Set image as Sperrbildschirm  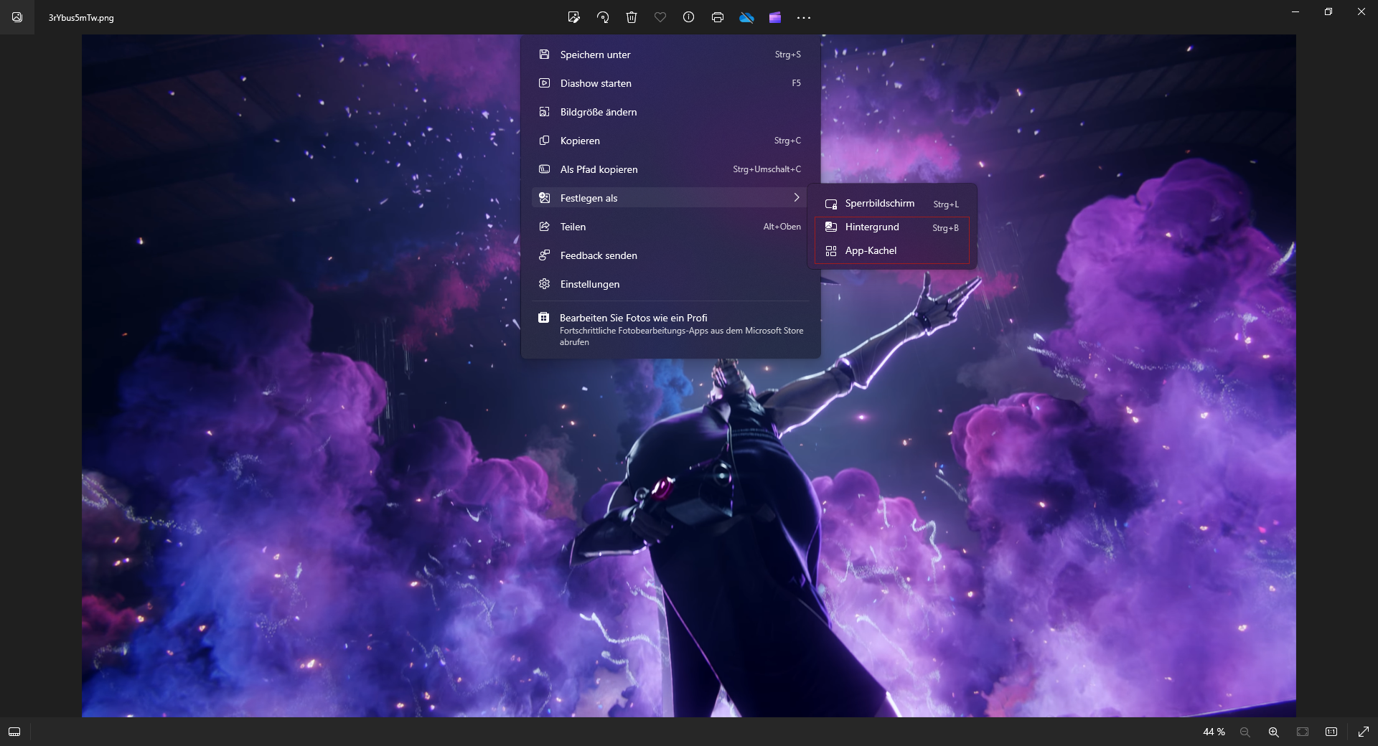point(892,204)
